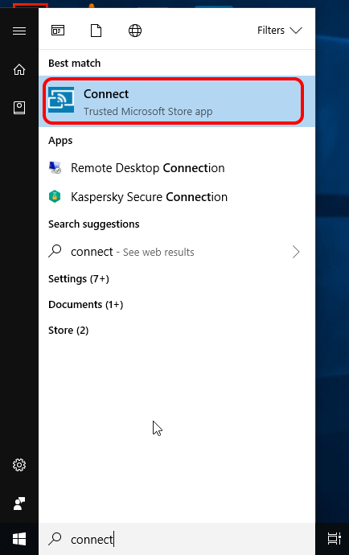The image size is (349, 555).
Task: Open Settings gear in search sidebar
Action: tap(19, 465)
